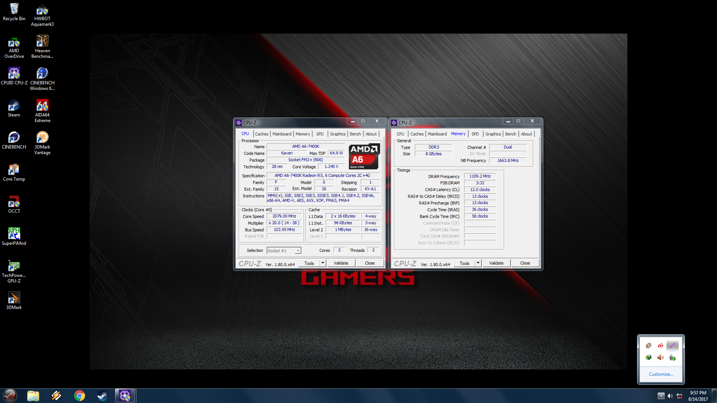The height and width of the screenshot is (403, 717).
Task: Open Steam from the taskbar
Action: coord(102,396)
